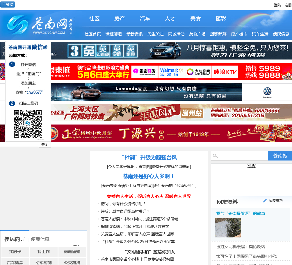Open 苍南市民需多留个心眼 article

(137, 259)
